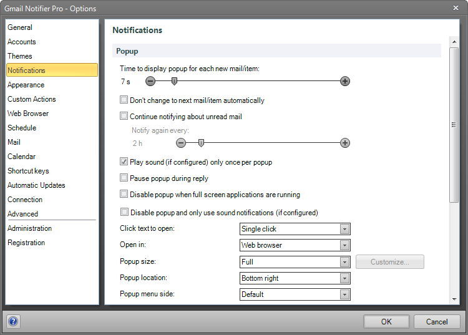The width and height of the screenshot is (468, 335).
Task: Check Disable popup and only use sound notifications
Action: [124, 212]
